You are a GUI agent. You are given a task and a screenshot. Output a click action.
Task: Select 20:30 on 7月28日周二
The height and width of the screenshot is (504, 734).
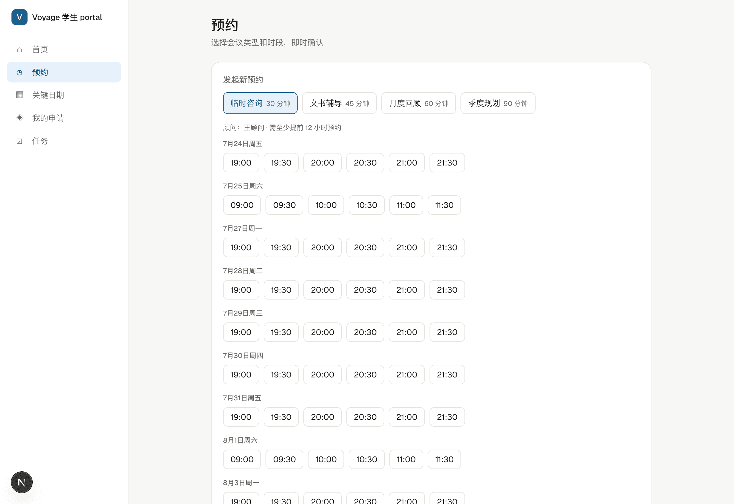coord(365,290)
